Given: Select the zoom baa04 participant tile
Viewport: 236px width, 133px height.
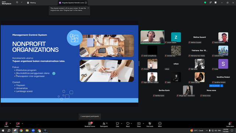Looking at the screenshot, I should 176,37.
